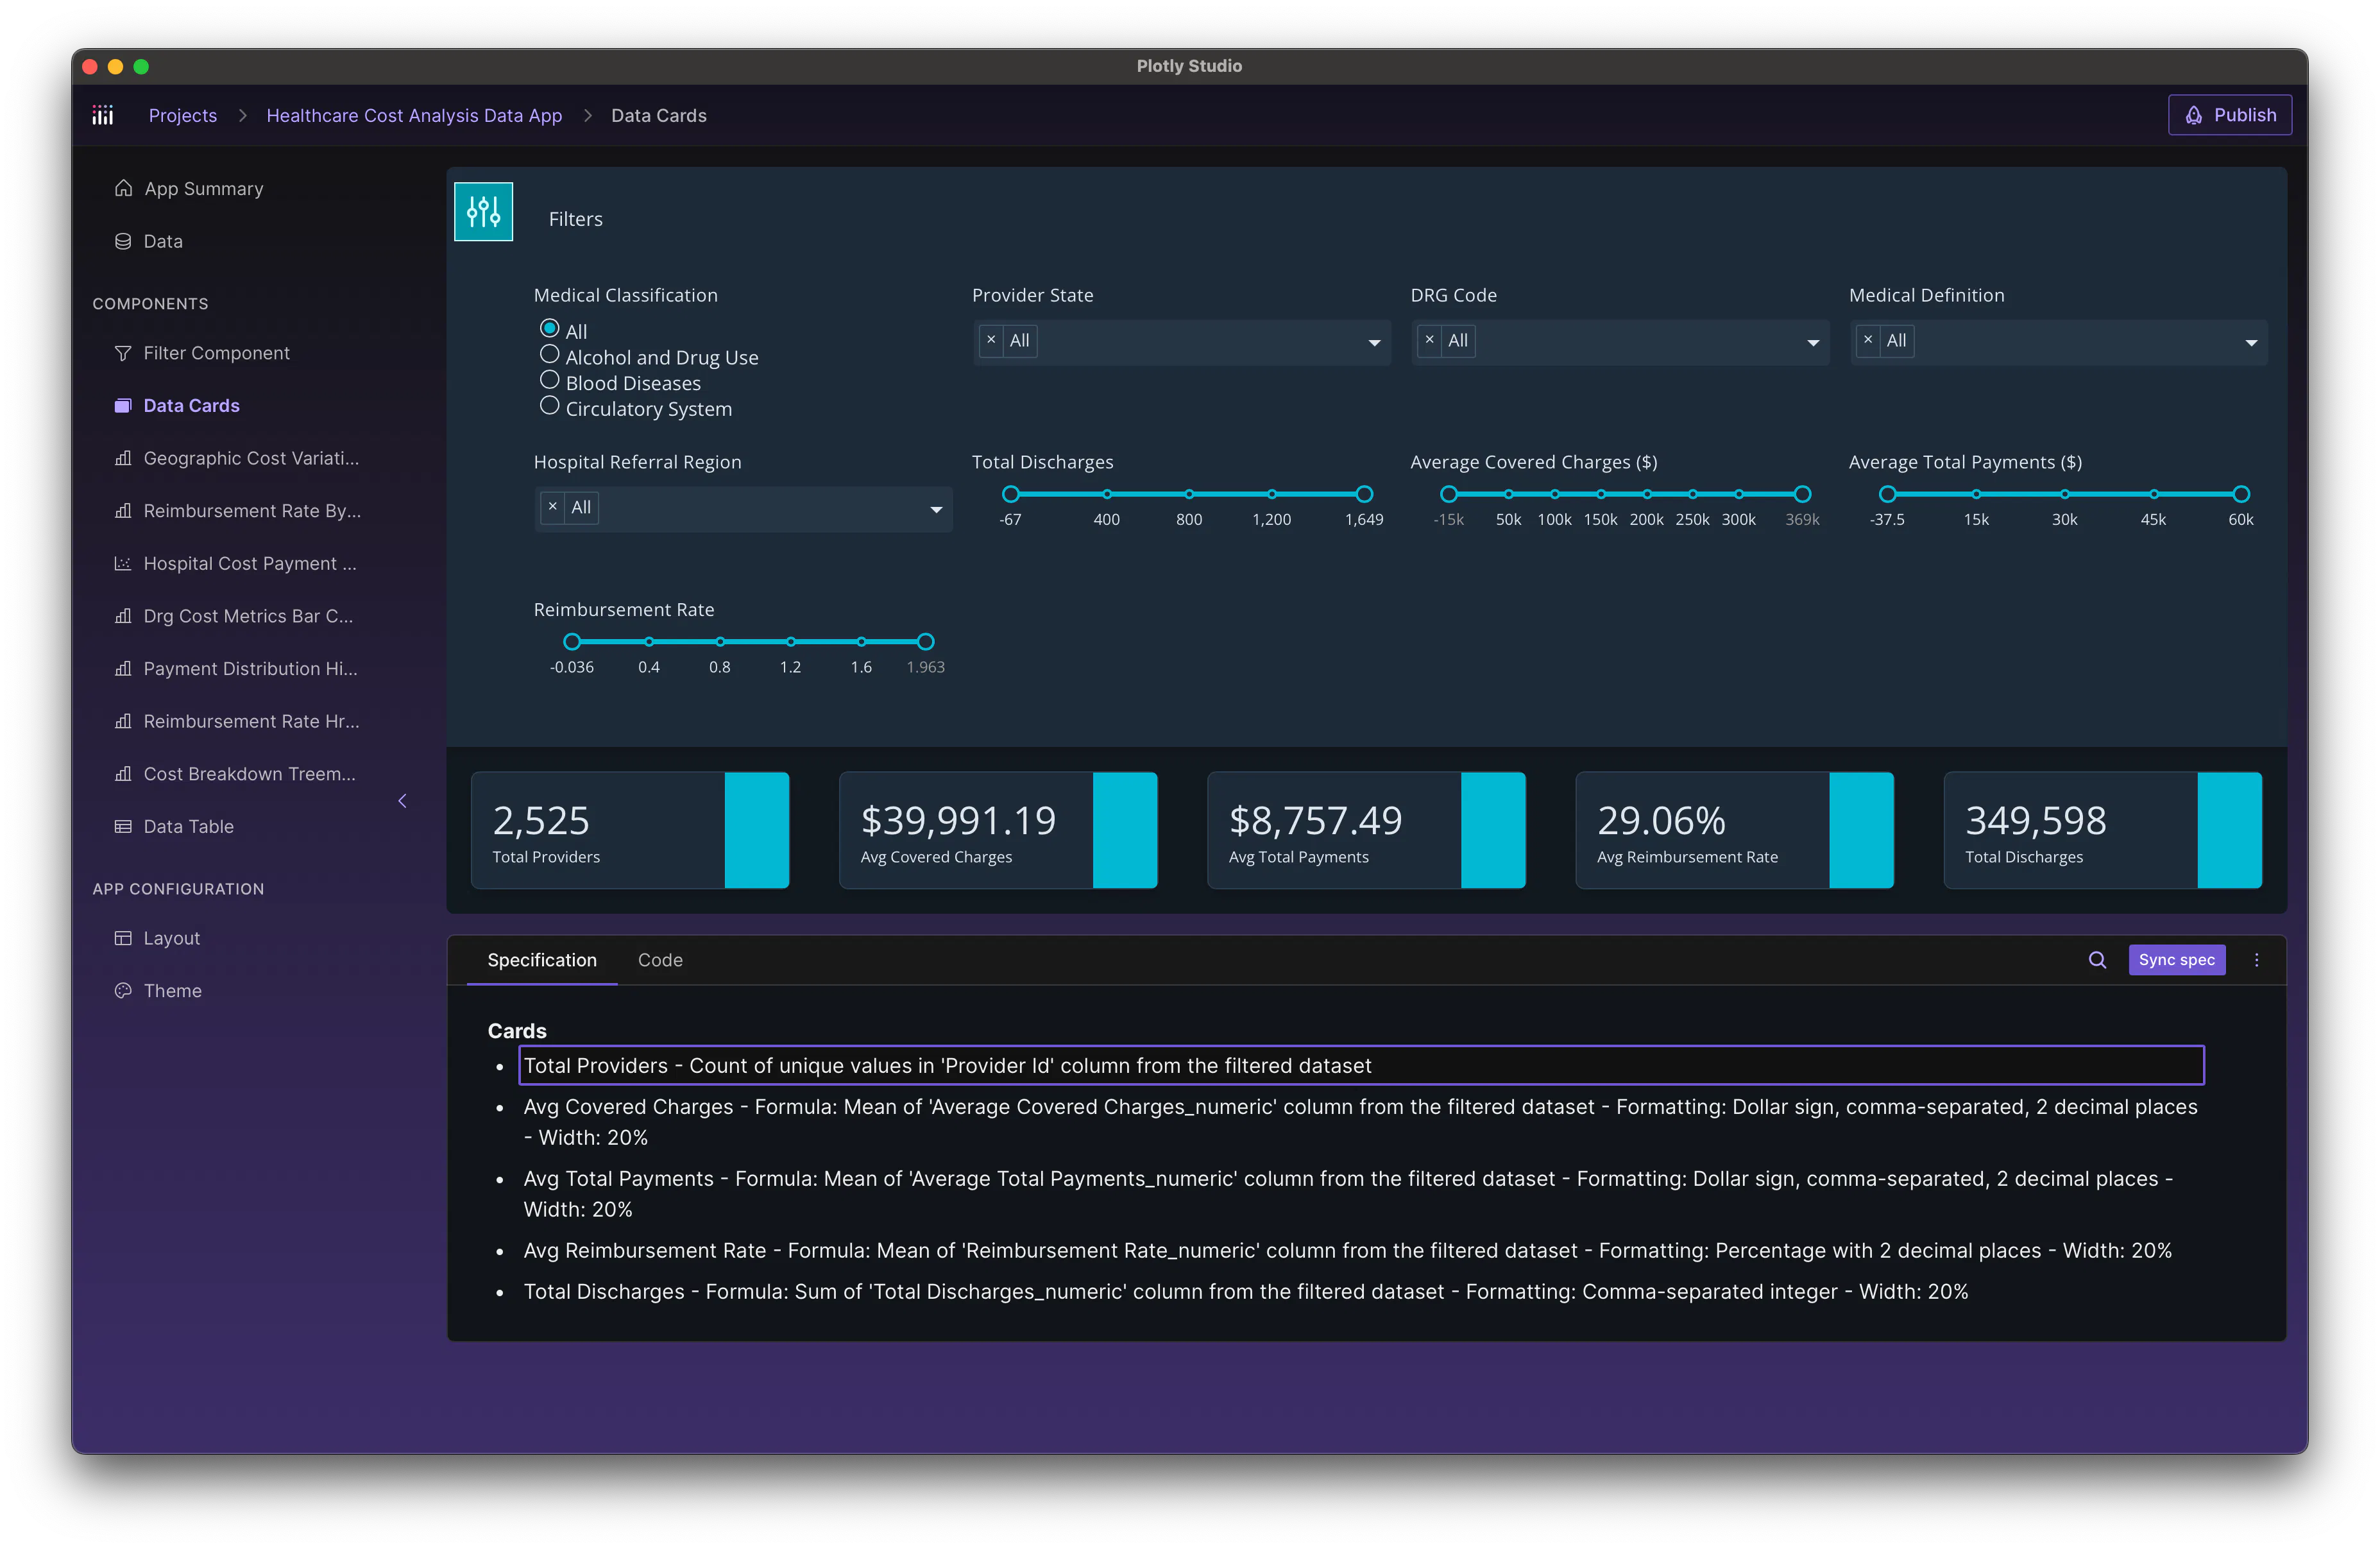This screenshot has height=1549, width=2380.
Task: Expand the DRG Code dropdown
Action: (1812, 342)
